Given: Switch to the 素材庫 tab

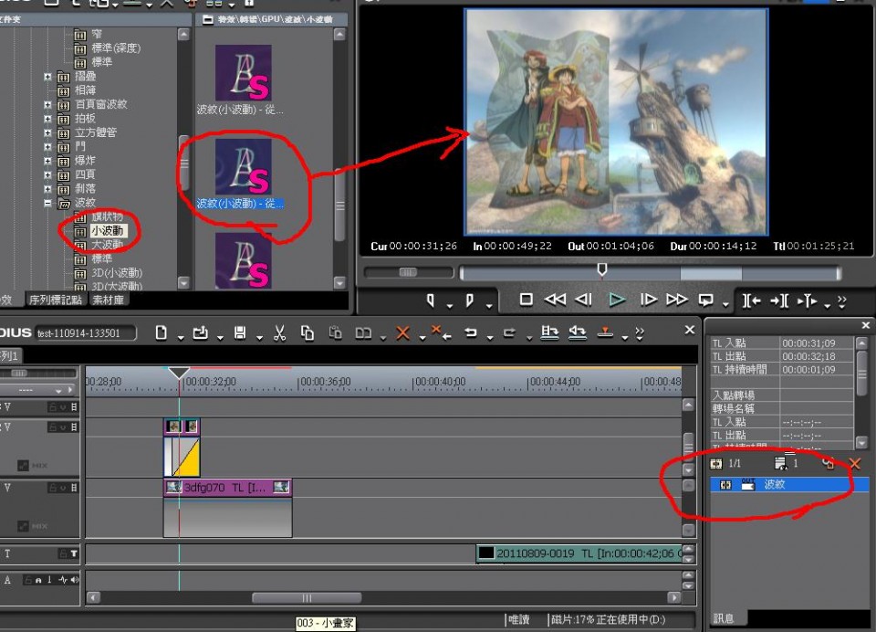Looking at the screenshot, I should (108, 300).
